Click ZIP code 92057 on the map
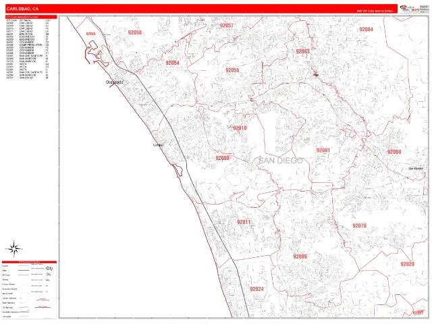This screenshot has width=432, height=324. tap(227, 26)
